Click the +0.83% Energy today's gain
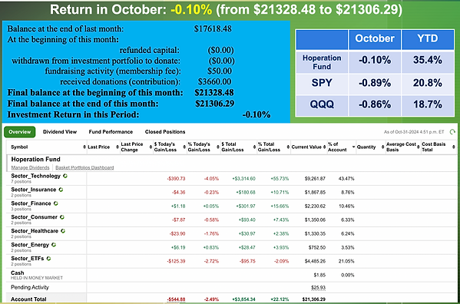Screen dimensions: 460x304 (211, 247)
